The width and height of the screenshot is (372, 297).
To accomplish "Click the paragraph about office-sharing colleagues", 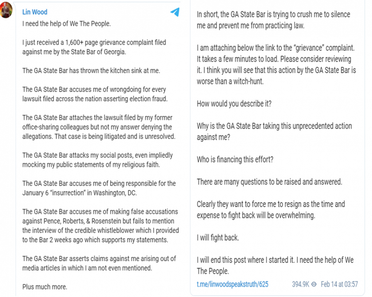I will 98,127.
